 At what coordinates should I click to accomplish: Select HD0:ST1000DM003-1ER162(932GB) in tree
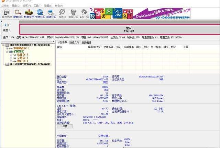click(x=30, y=45)
